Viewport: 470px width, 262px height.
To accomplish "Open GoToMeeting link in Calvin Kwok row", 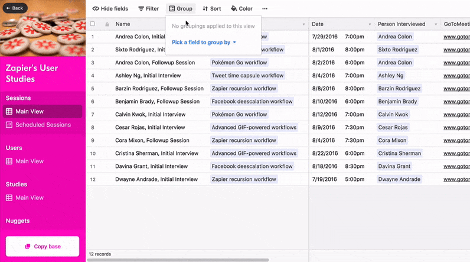I will pos(456,114).
